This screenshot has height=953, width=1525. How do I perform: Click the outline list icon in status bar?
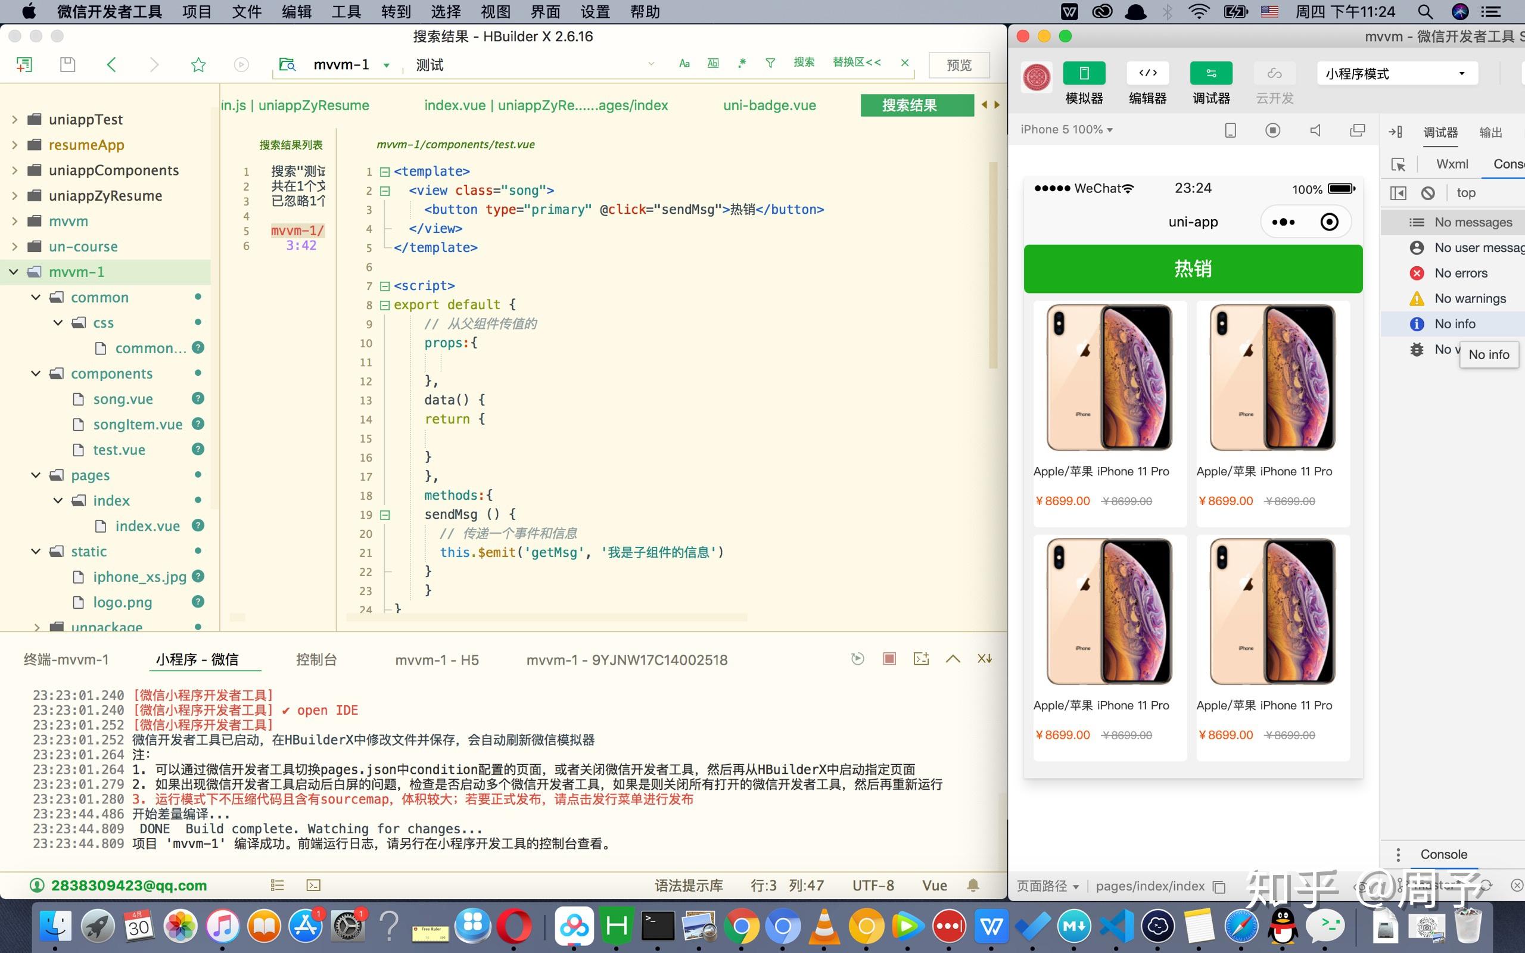pos(277,886)
